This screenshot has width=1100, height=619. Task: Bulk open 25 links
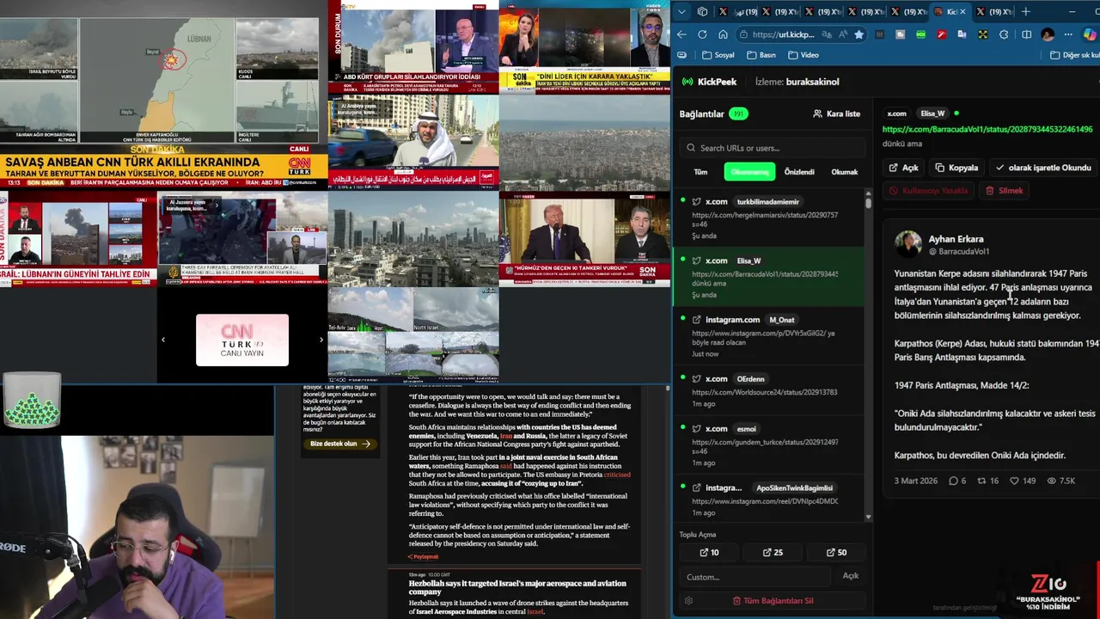tap(773, 553)
